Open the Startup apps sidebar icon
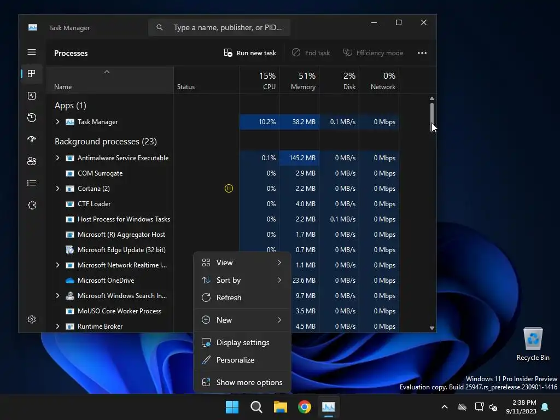 click(x=32, y=139)
